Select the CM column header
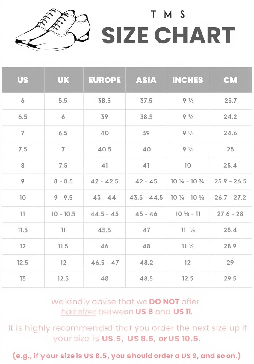Viewport: 254px width, 364px height. click(230, 80)
